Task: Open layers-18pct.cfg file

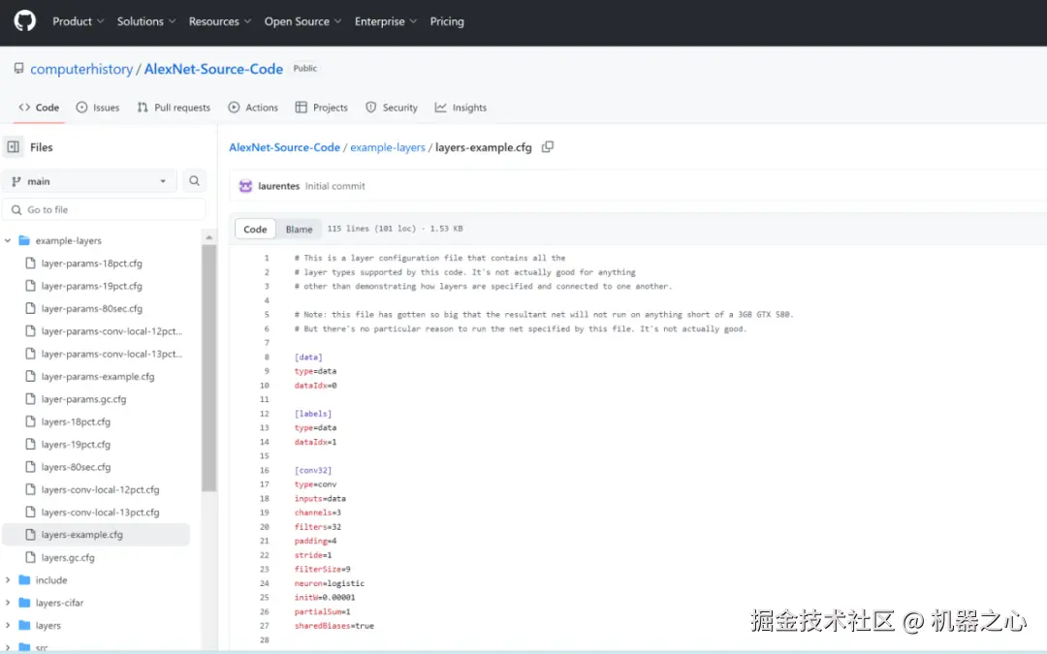Action: pyautogui.click(x=76, y=421)
